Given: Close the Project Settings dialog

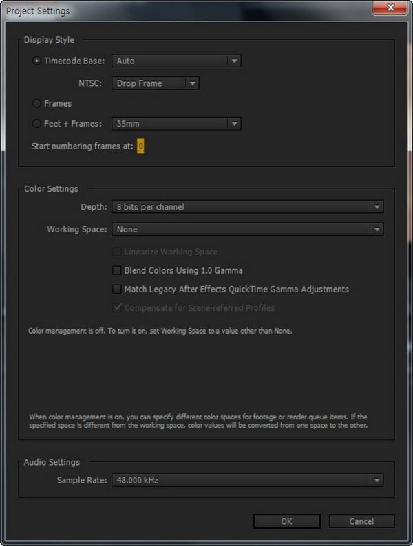Looking at the screenshot, I should (x=390, y=8).
